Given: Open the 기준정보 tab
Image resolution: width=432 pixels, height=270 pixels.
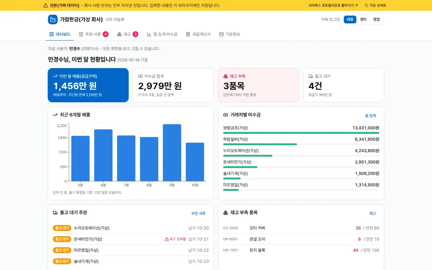Looking at the screenshot, I should coord(230,34).
